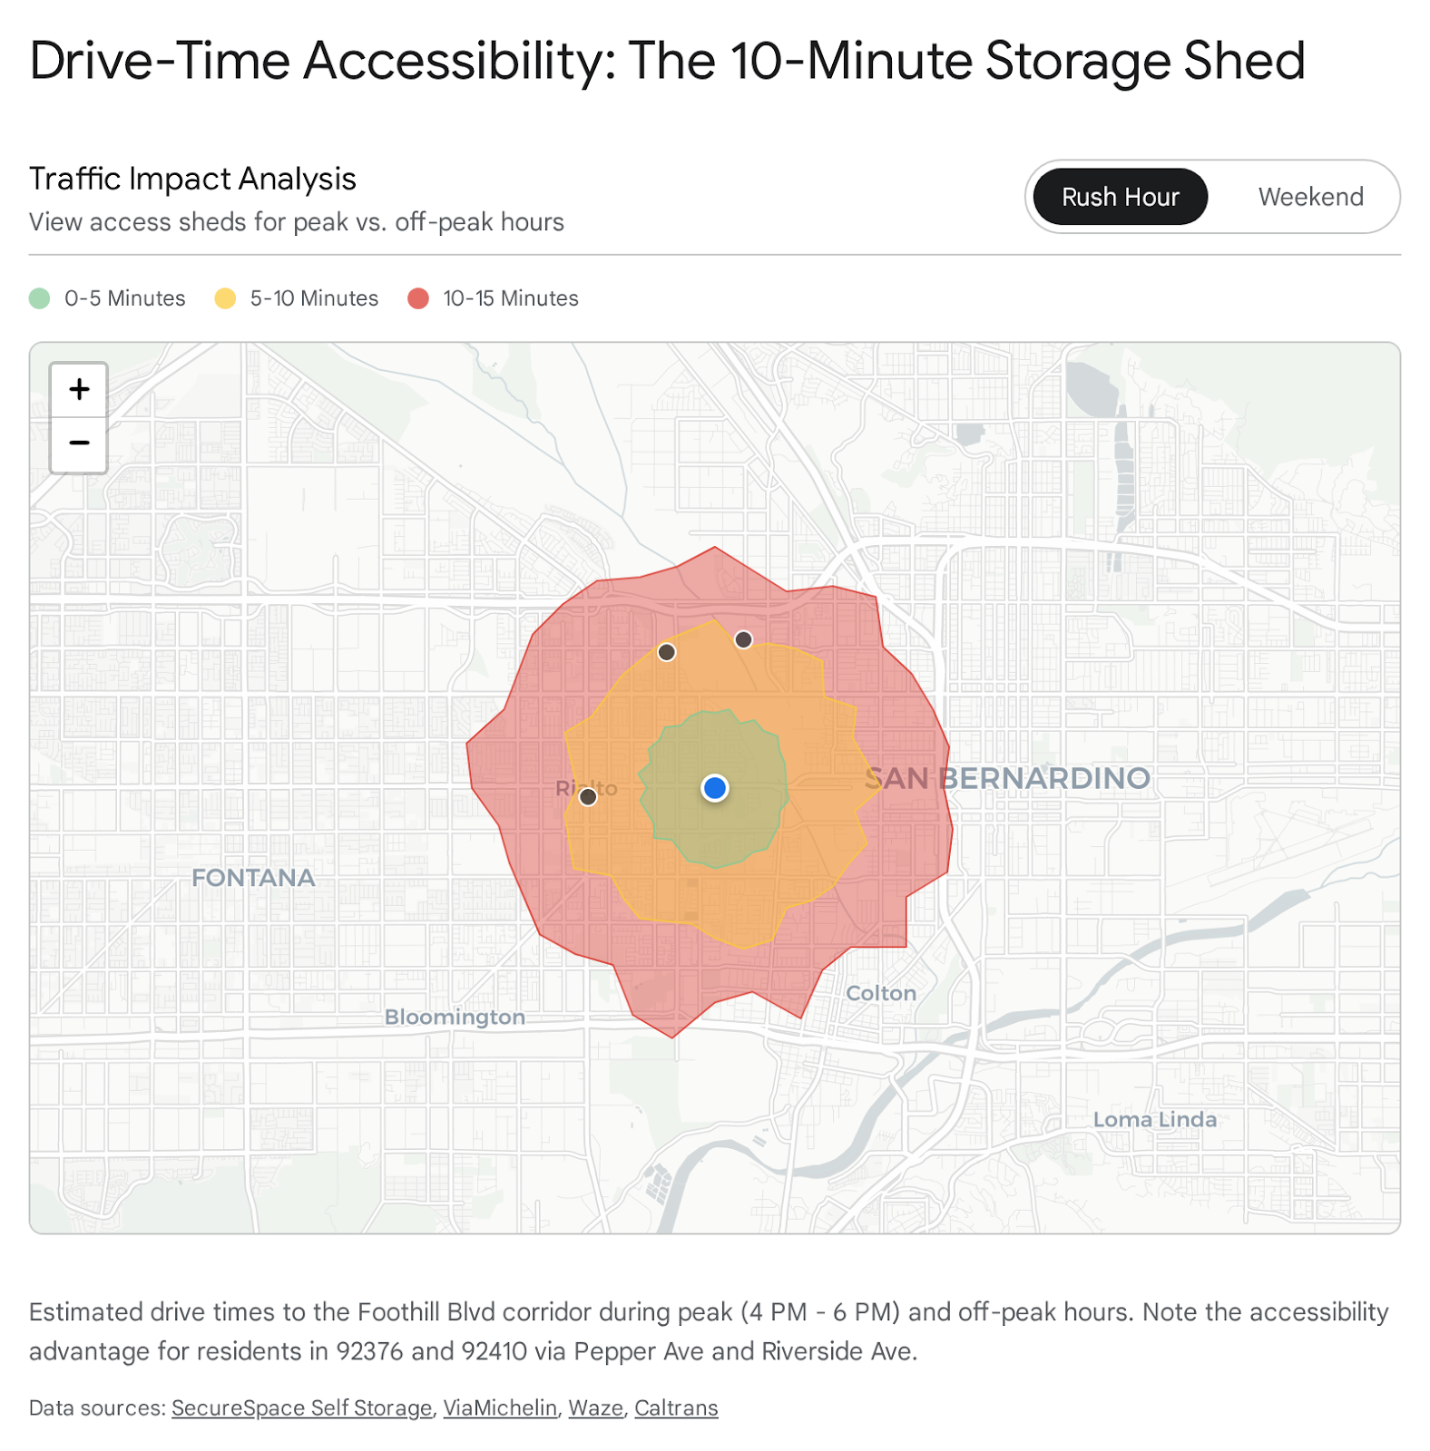Image resolution: width=1430 pixels, height=1451 pixels.
Task: Switch to the Weekend view
Action: (x=1310, y=197)
